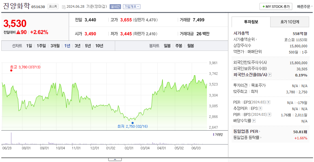Select the 1년 line chart period
314x162 pixels.
click(x=67, y=46)
